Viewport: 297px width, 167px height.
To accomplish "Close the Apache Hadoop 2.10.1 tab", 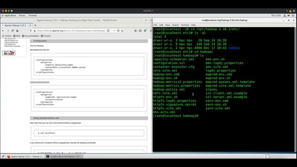I will point(30,26).
